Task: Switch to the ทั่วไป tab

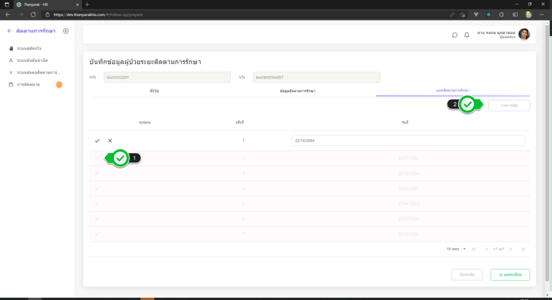Action: point(154,91)
